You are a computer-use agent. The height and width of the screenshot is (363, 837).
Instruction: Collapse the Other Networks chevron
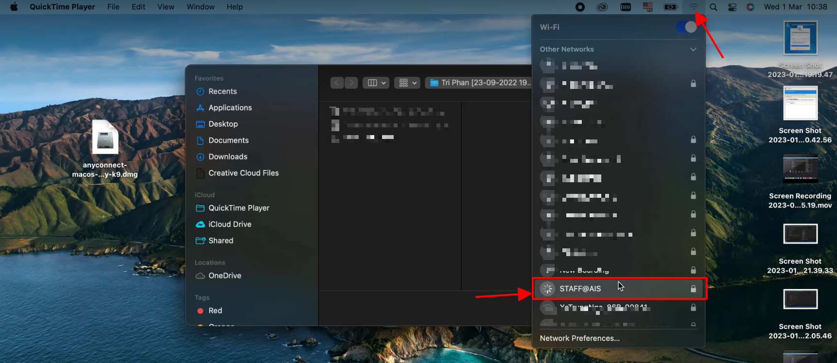tap(693, 50)
